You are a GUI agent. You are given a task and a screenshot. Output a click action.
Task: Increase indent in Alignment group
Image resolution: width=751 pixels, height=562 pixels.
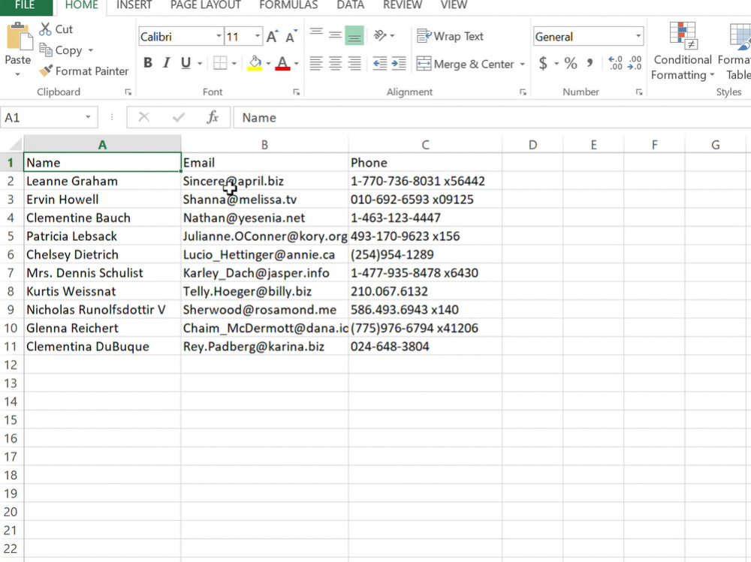[399, 63]
